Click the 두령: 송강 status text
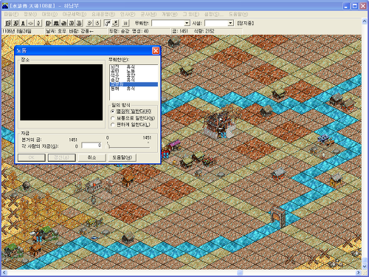 [x=119, y=31]
